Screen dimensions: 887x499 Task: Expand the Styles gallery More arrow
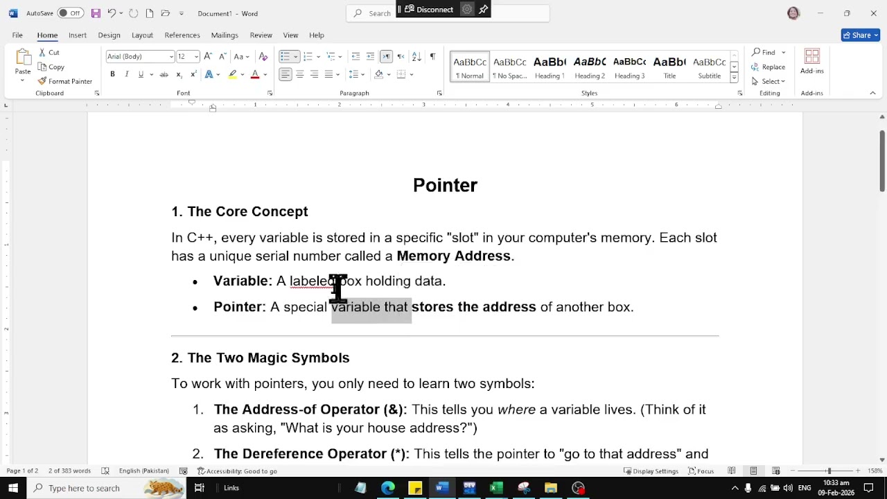click(x=734, y=78)
